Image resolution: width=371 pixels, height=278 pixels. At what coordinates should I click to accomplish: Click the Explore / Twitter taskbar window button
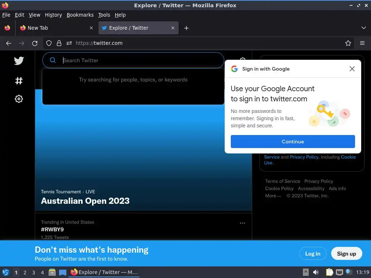coord(104,272)
